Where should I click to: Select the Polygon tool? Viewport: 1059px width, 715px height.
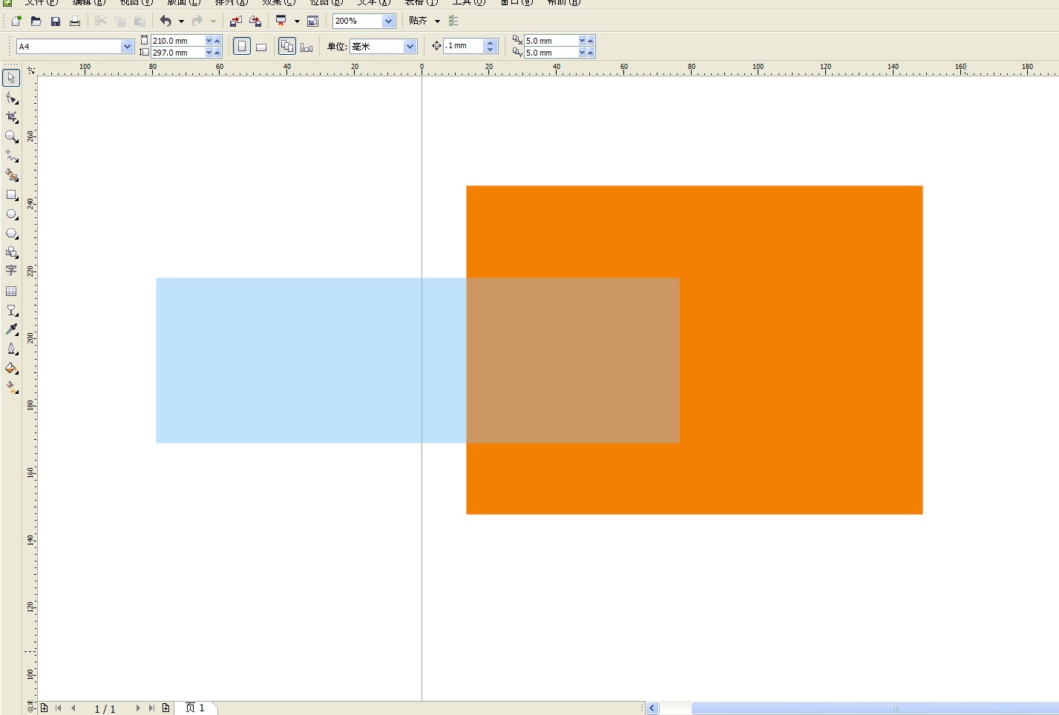(x=11, y=234)
